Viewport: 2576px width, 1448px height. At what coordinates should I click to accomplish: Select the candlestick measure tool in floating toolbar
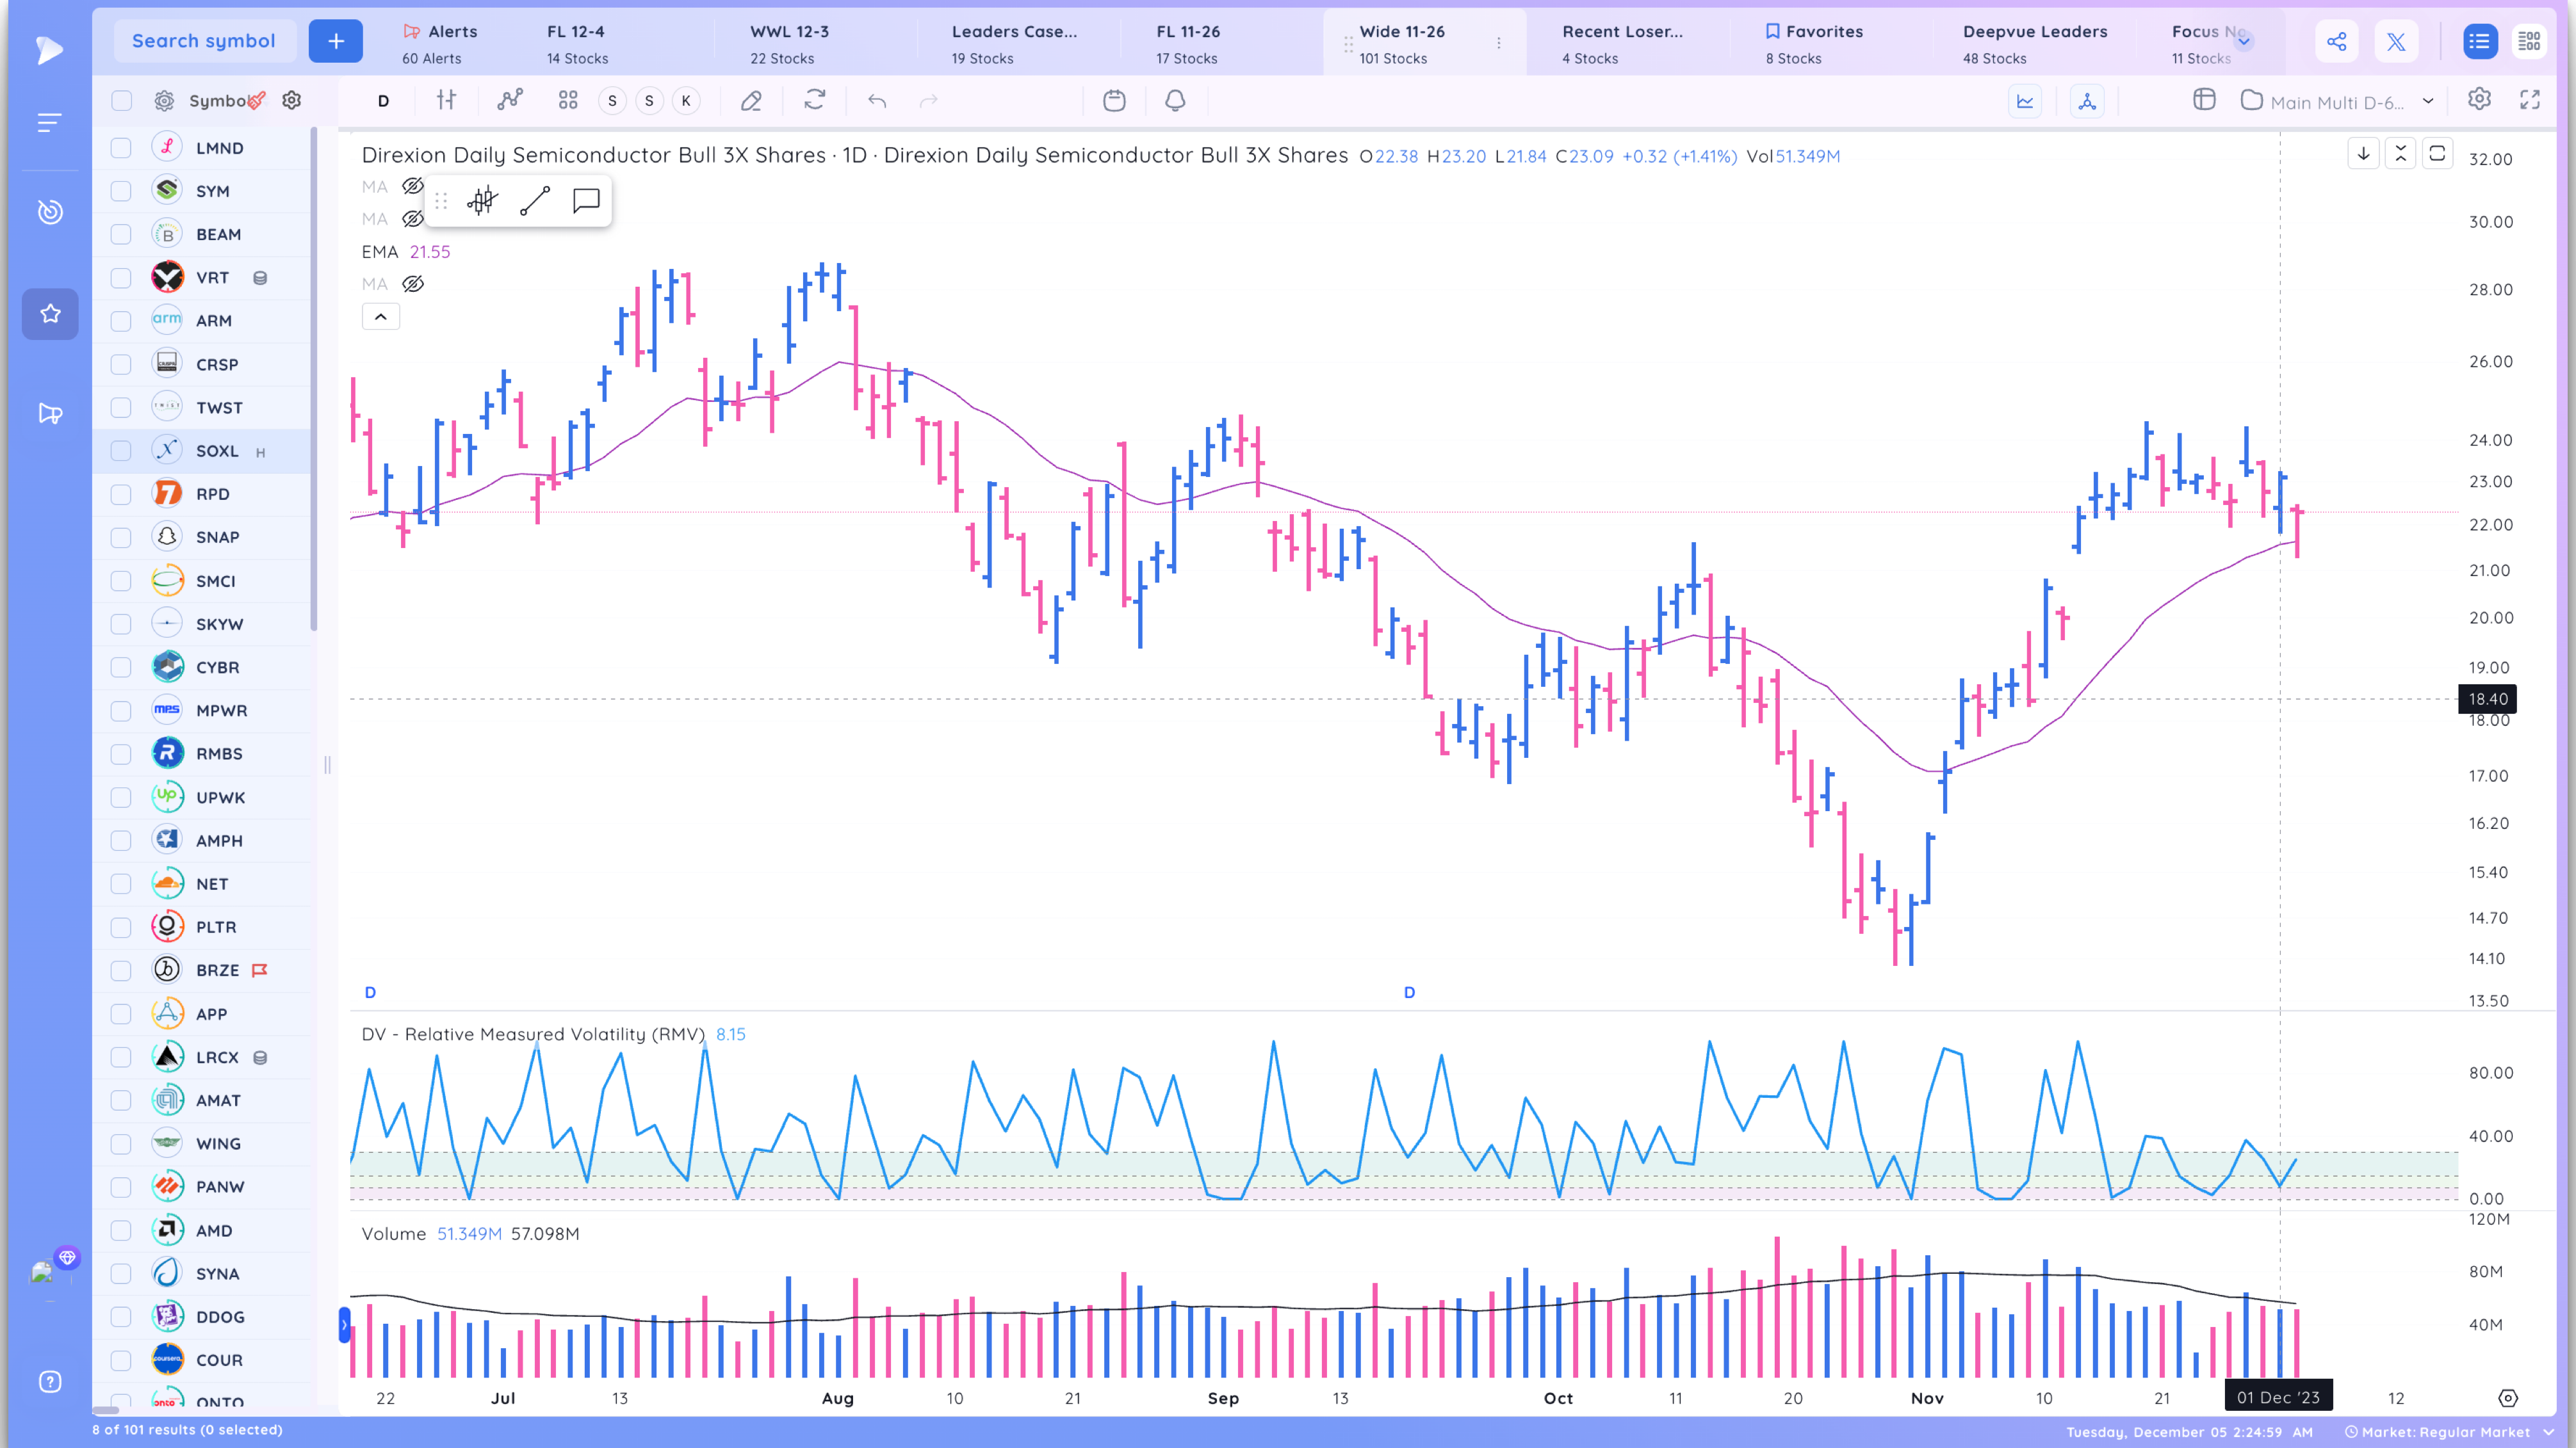click(482, 201)
